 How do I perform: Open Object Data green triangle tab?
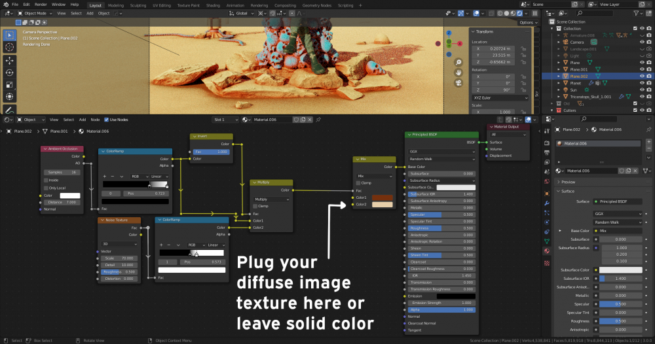point(547,241)
